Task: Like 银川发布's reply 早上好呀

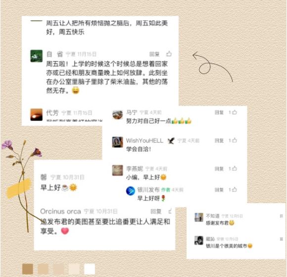Action: 235,190
